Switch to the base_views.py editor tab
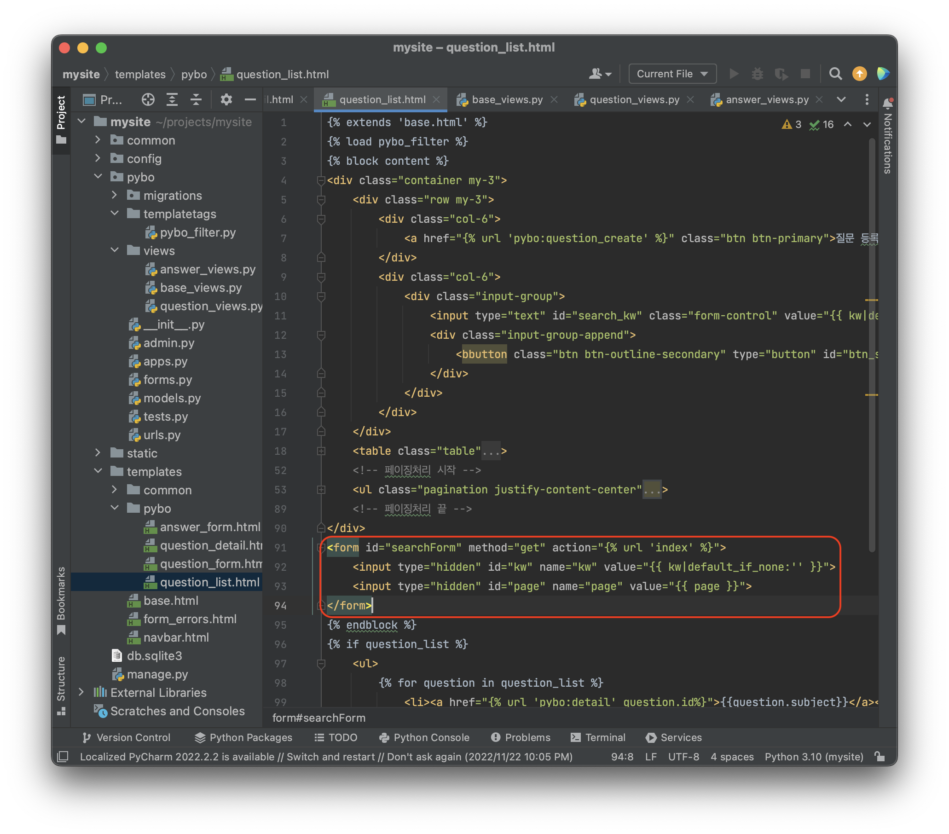The width and height of the screenshot is (949, 834). (507, 99)
